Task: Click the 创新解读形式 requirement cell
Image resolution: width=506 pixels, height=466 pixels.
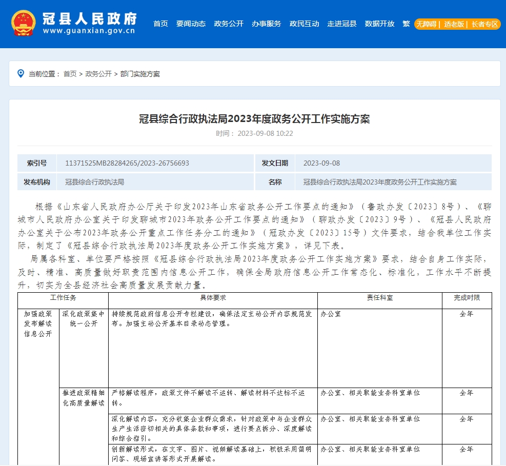Action: coord(212,454)
